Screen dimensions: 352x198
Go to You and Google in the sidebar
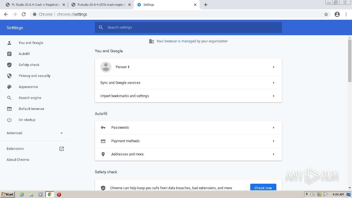[31, 43]
